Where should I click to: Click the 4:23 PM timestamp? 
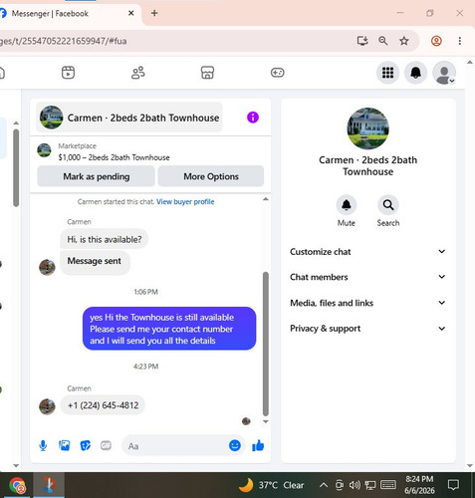coord(145,367)
